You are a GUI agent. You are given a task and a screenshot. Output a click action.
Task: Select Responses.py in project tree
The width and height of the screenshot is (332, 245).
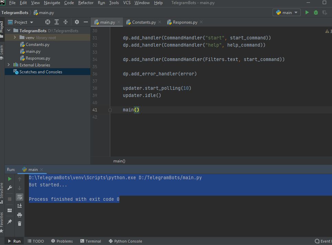(38, 58)
